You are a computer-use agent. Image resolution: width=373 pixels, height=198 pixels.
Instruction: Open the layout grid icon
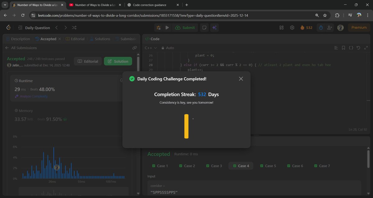tap(282, 28)
